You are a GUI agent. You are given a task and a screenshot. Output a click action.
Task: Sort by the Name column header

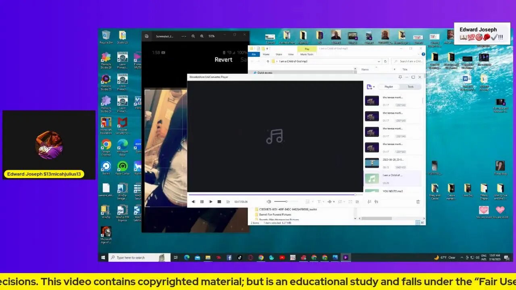365,69
